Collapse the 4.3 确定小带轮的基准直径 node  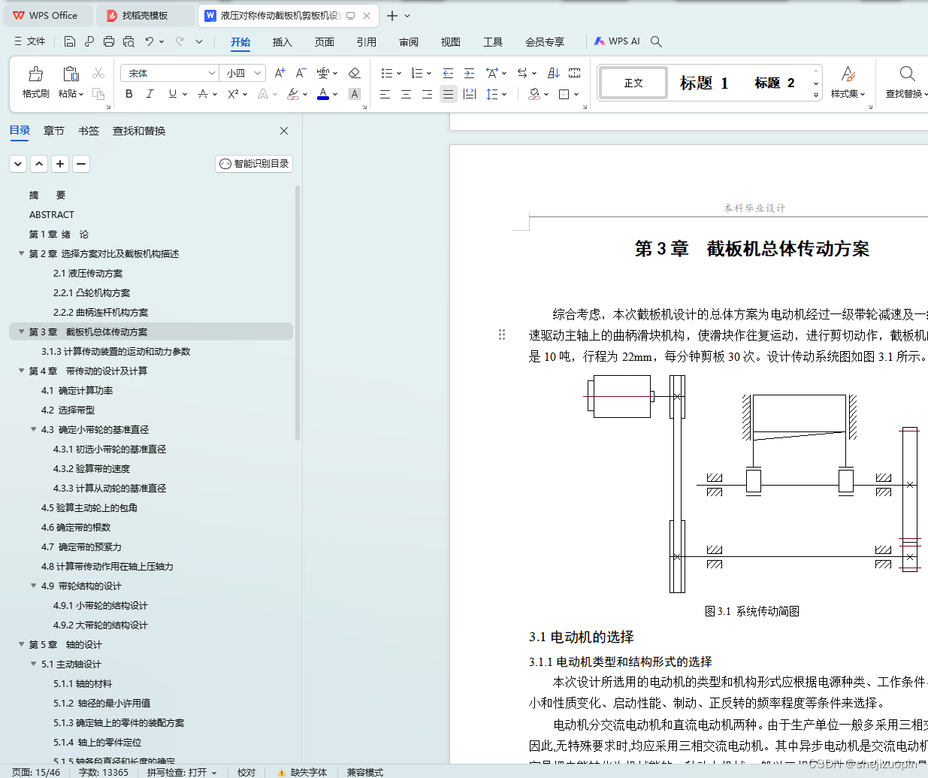34,430
